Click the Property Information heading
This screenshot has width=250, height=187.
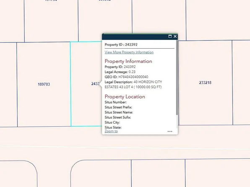[128, 61]
